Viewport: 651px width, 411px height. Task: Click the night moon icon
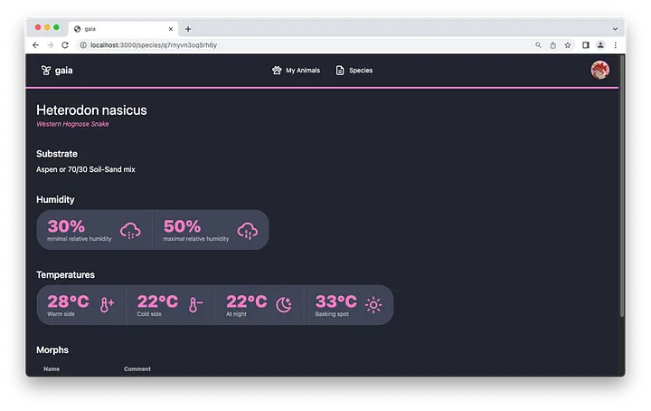(284, 304)
